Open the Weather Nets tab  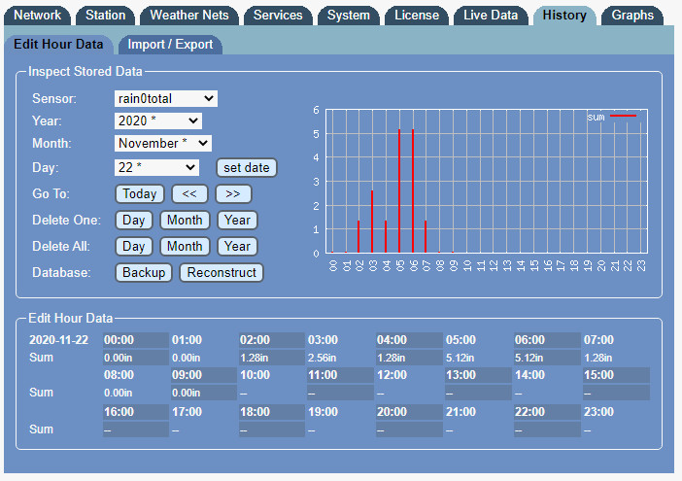point(189,16)
